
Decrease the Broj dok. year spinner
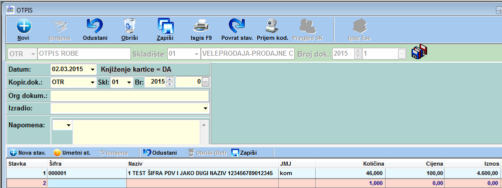point(358,56)
